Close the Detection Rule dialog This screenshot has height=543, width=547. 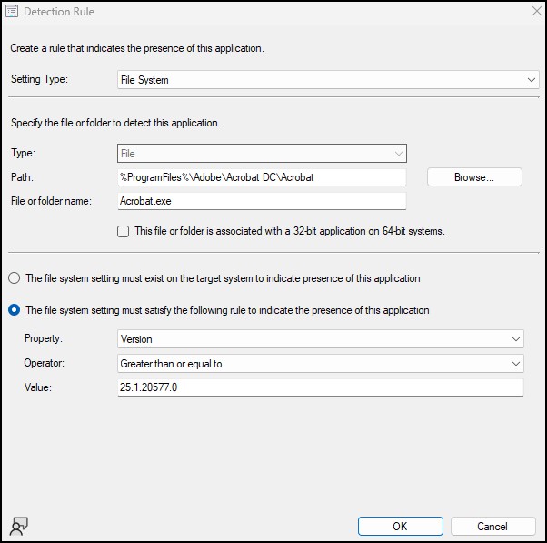536,11
